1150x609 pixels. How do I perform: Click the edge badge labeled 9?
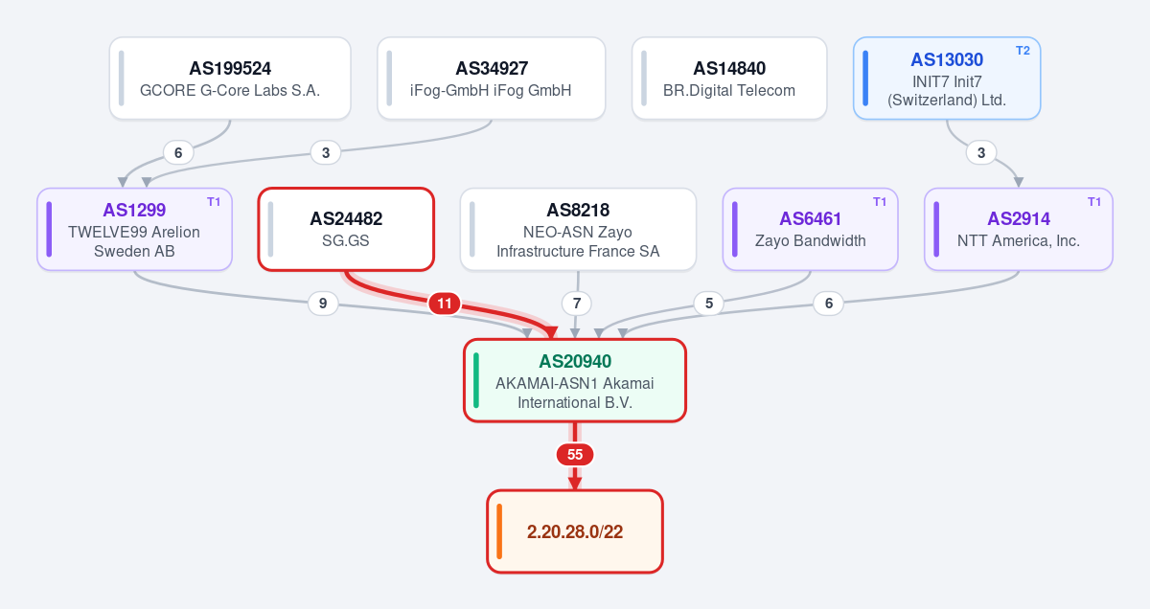click(x=323, y=304)
